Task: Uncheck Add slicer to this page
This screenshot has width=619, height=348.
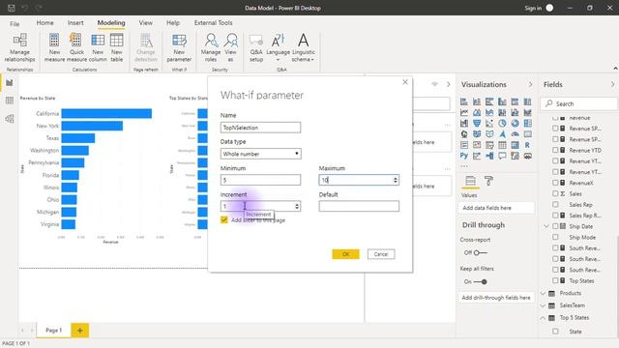Action: (224, 219)
